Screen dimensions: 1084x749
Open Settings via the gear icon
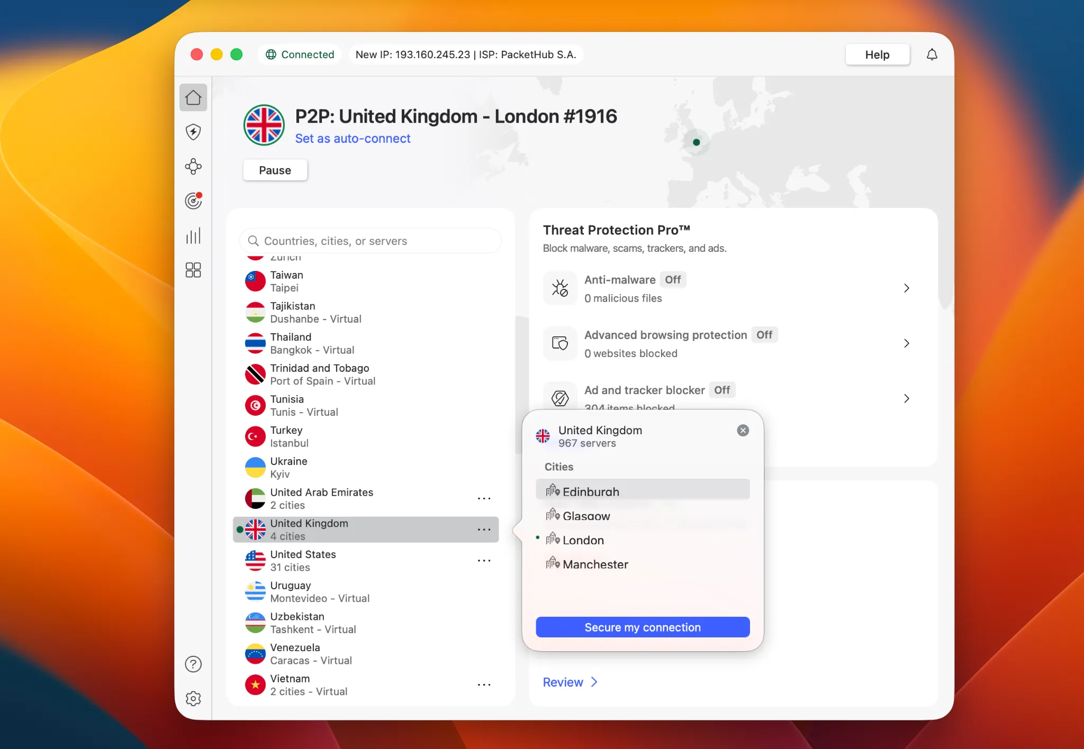pyautogui.click(x=194, y=699)
